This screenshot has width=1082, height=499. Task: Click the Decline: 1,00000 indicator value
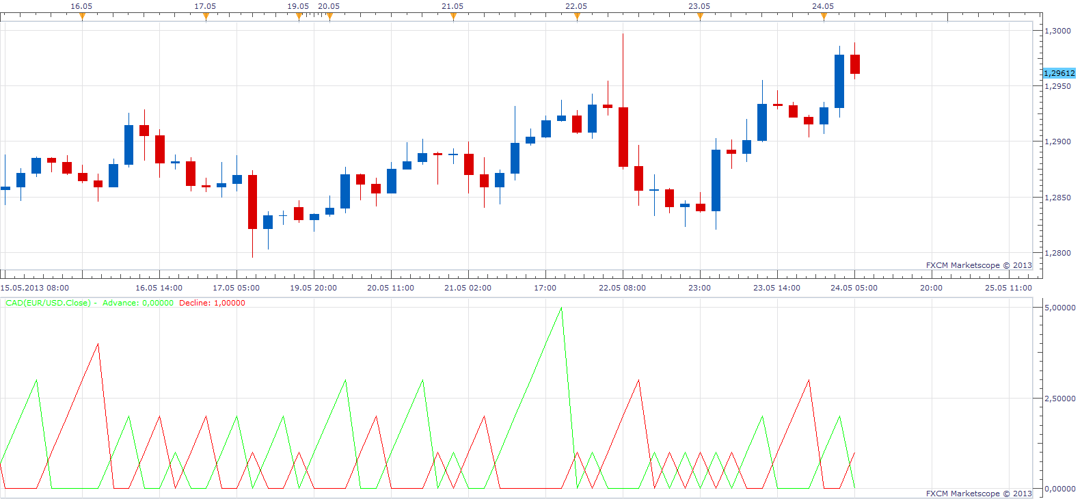pos(212,303)
